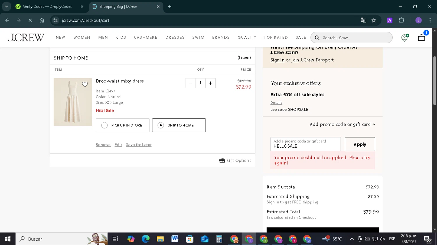This screenshot has width=437, height=245.
Task: Click join J.Crew Passport link
Action: pyautogui.click(x=295, y=60)
